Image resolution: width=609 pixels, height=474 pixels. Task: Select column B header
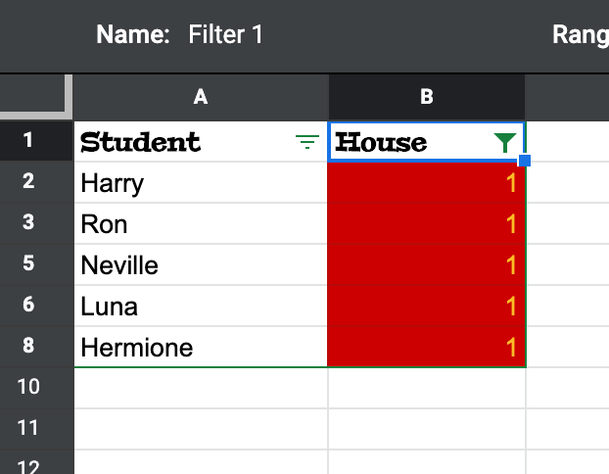click(x=427, y=96)
